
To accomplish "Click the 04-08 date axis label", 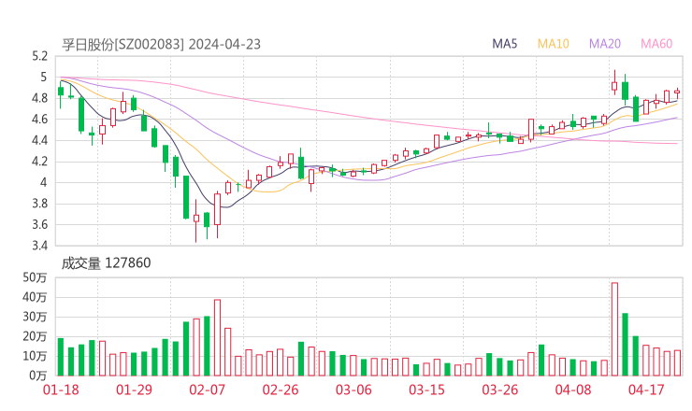I will point(573,390).
